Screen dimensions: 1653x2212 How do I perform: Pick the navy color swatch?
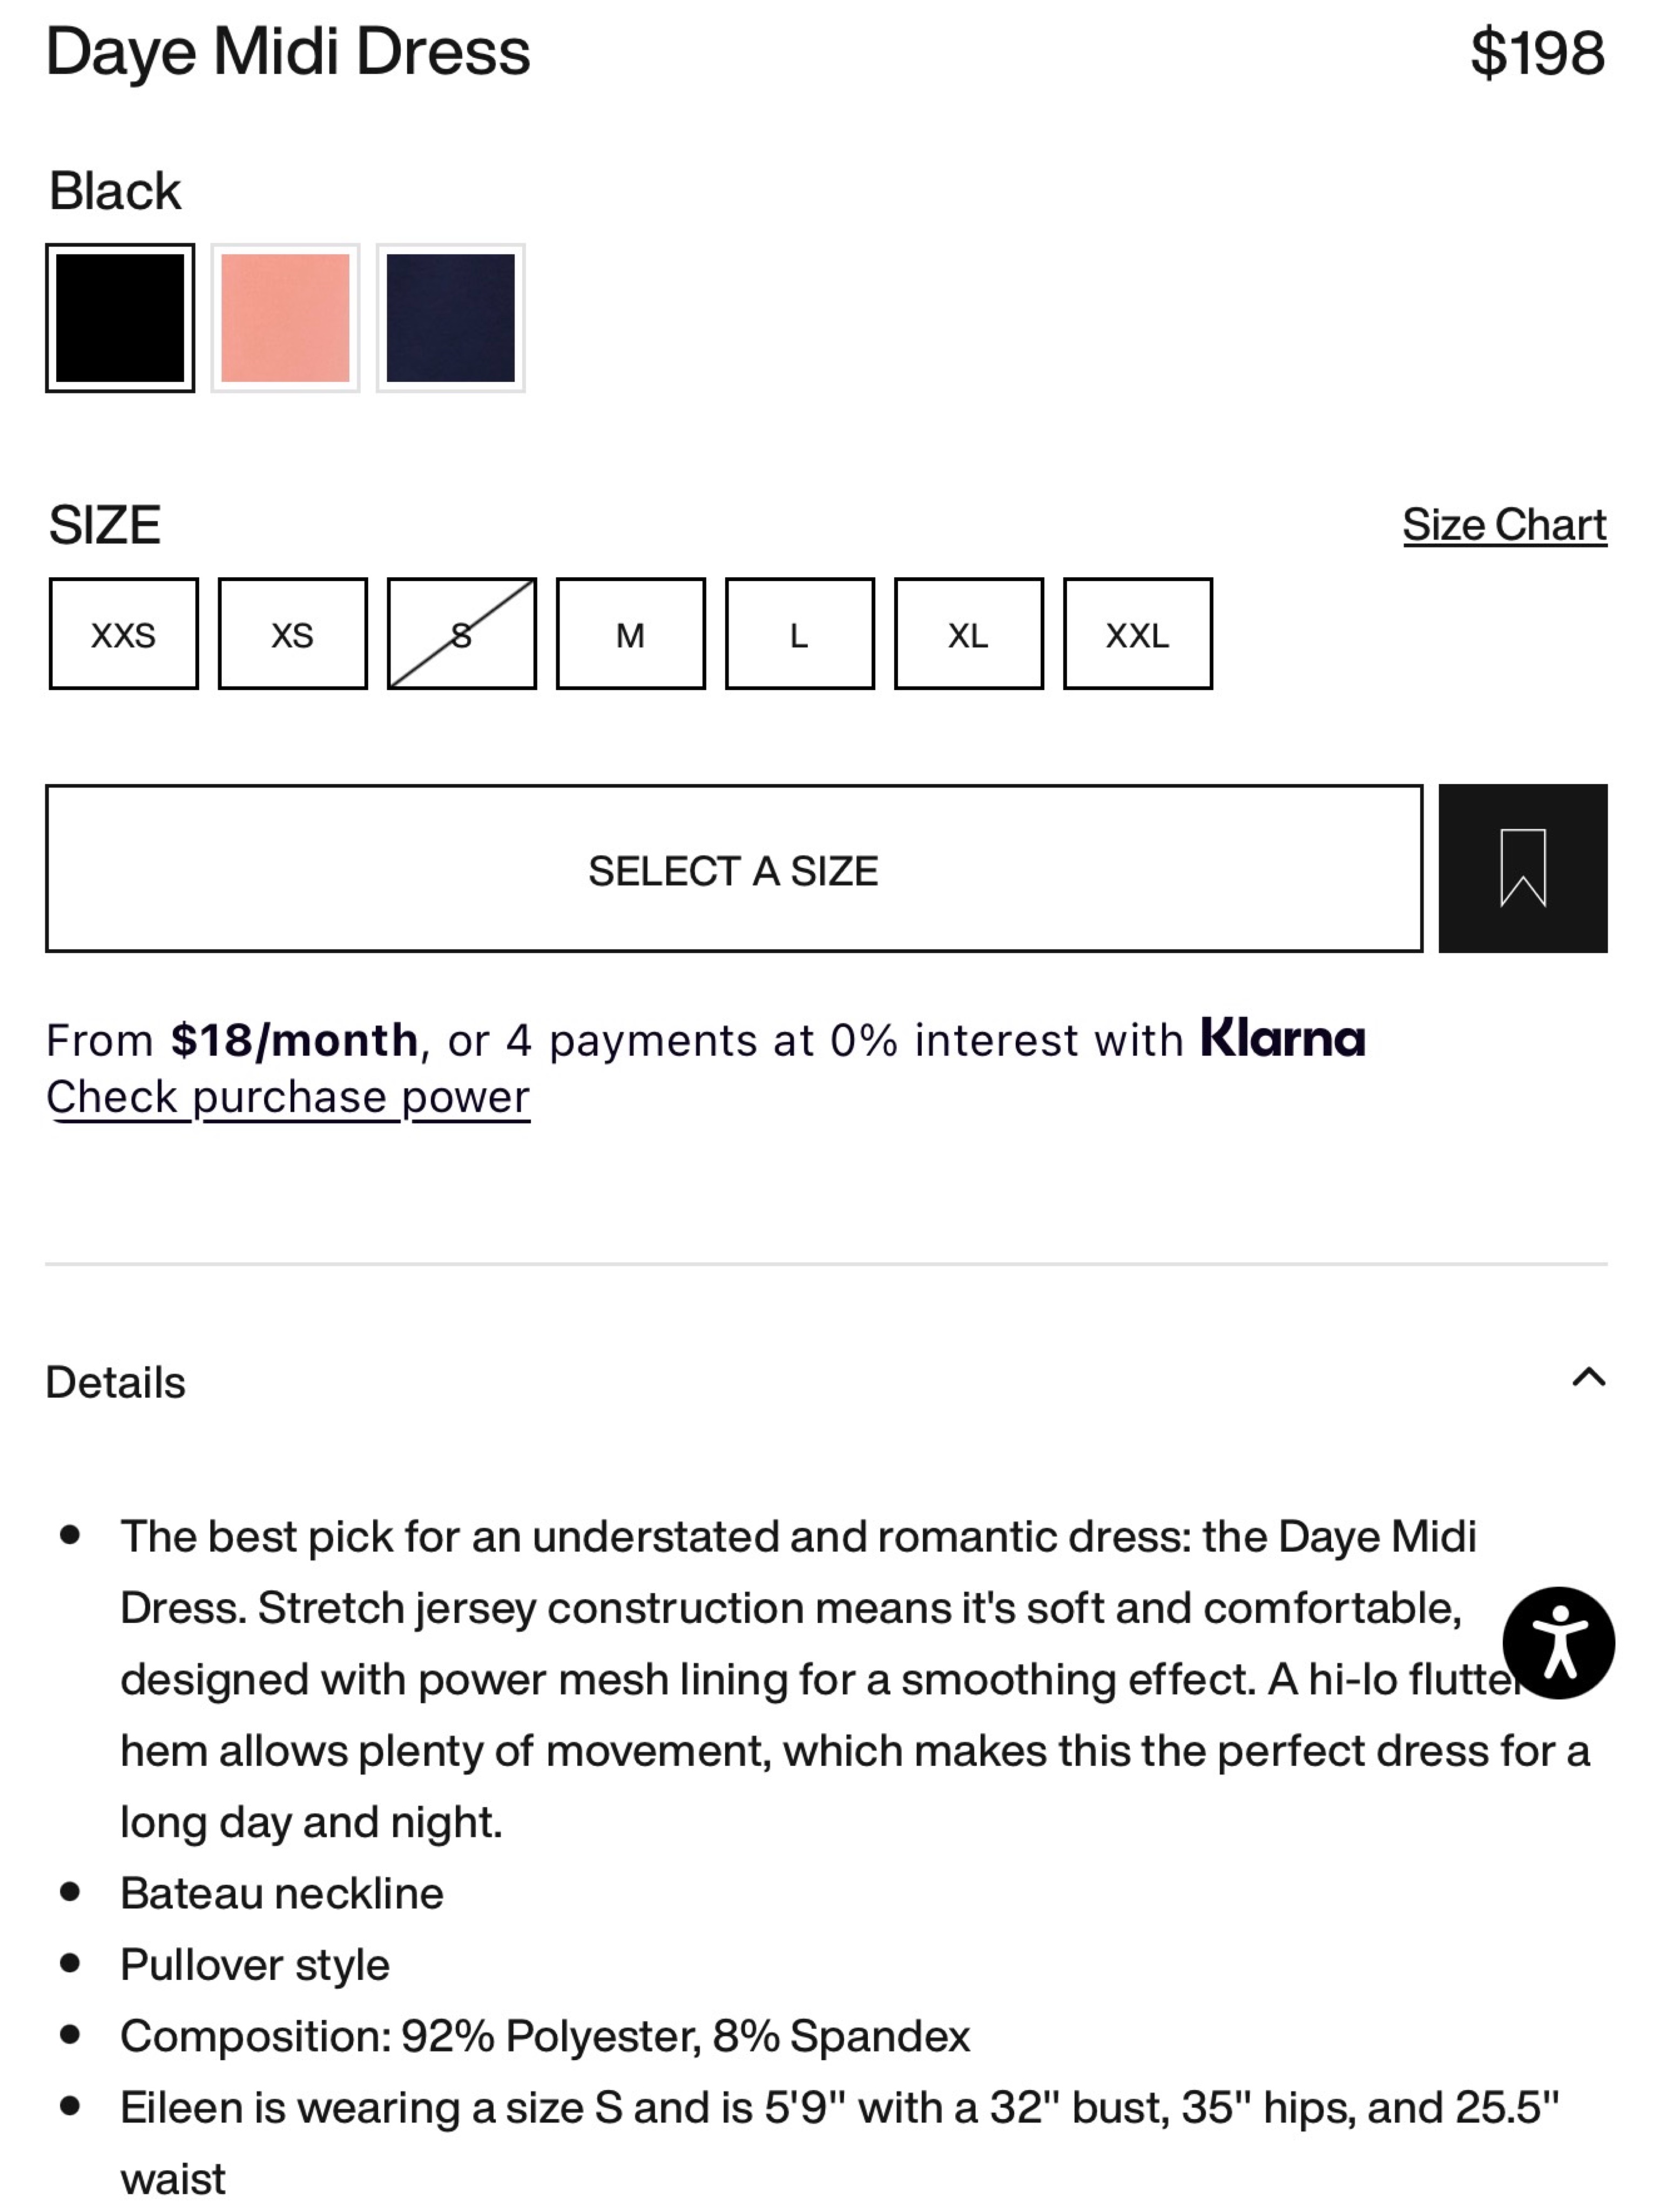tap(450, 318)
